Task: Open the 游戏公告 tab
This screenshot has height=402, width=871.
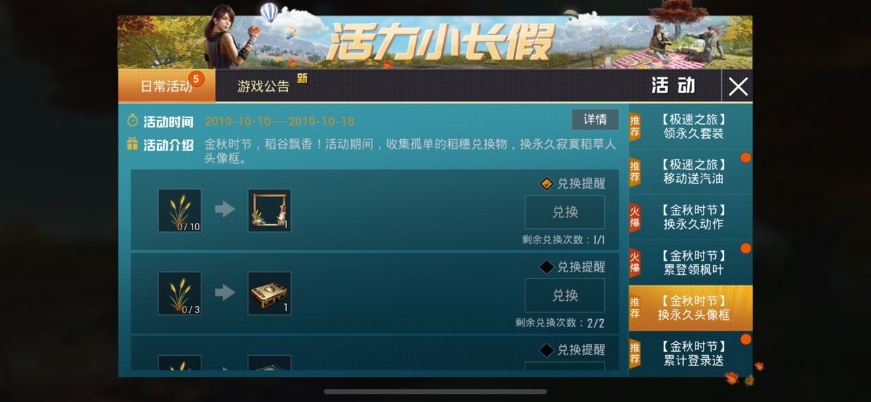Action: [x=264, y=86]
